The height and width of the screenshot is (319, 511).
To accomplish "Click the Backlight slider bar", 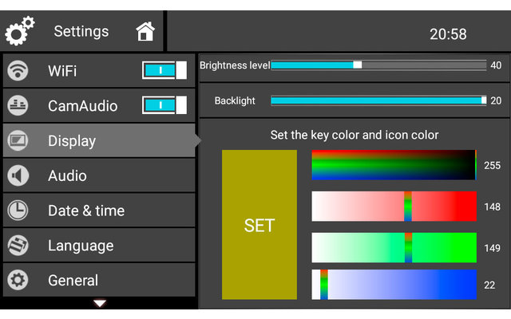I will [378, 100].
